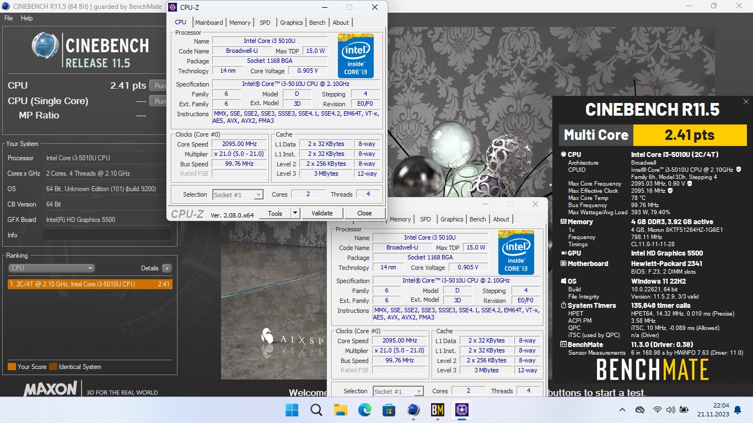The width and height of the screenshot is (753, 423).
Task: Open volume speaker tray icon
Action: (670, 410)
